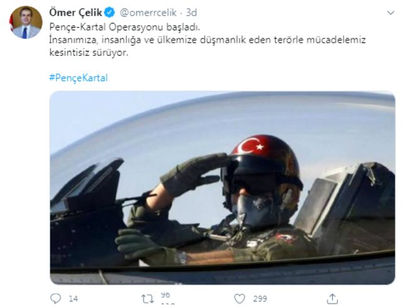Viewport: 402px width, 306px height.
Task: Open tweet via 'Pençe-Kartal Operasyonu başladı' text
Action: click(x=124, y=27)
